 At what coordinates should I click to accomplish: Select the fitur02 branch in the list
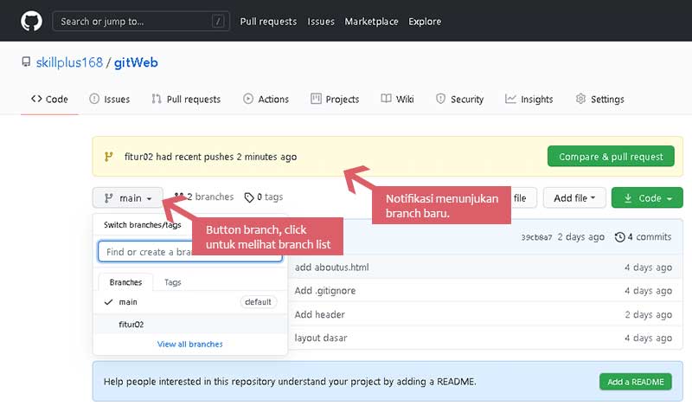point(131,325)
